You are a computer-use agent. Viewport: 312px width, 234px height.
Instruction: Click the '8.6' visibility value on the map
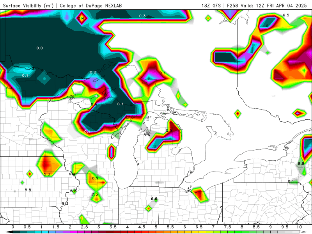click(x=147, y=135)
